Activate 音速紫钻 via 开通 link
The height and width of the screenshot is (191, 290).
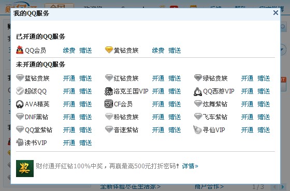coord(158,130)
